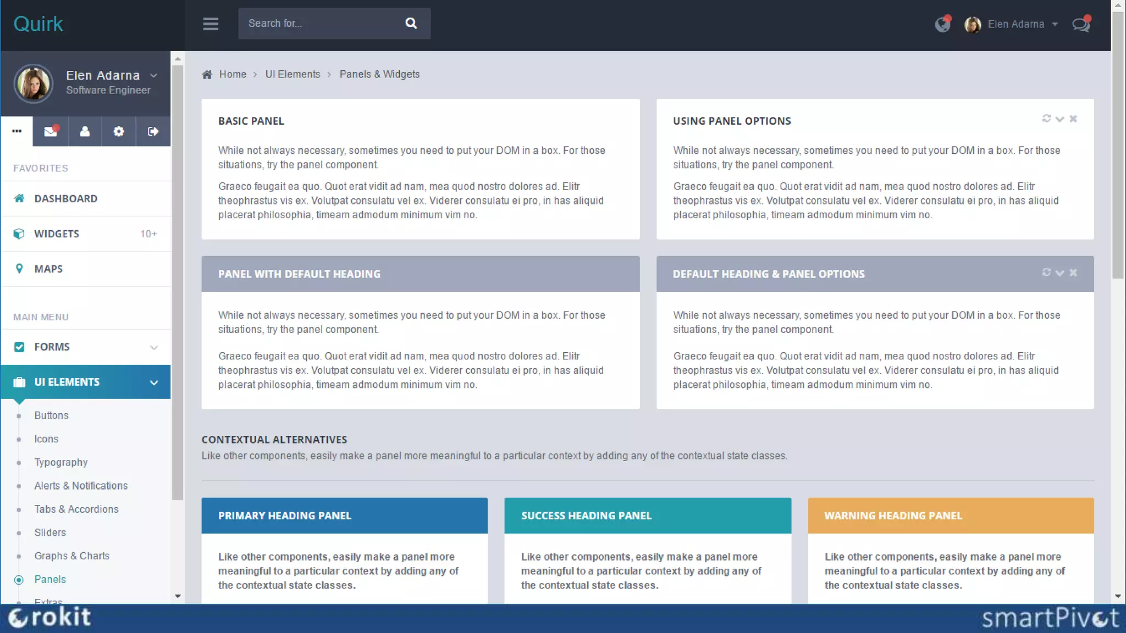Select Tabs & Accordions submenu item

point(76,509)
